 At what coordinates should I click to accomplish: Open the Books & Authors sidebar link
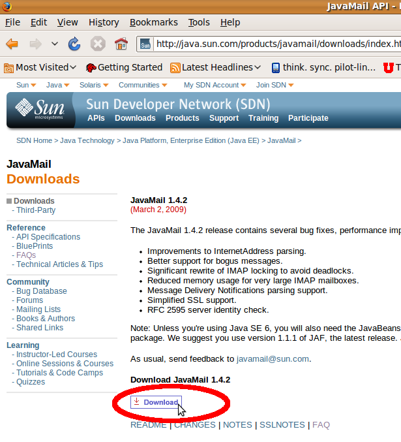(46, 319)
